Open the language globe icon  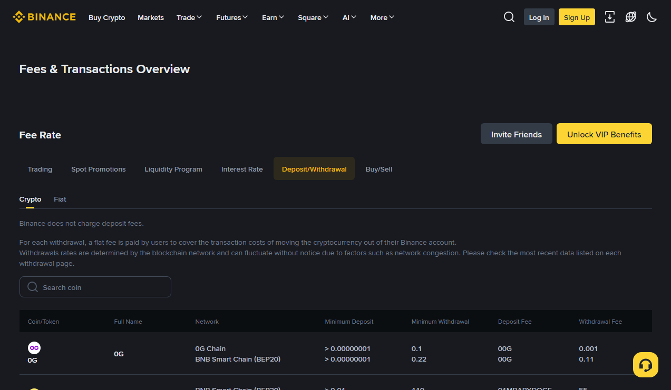point(631,17)
